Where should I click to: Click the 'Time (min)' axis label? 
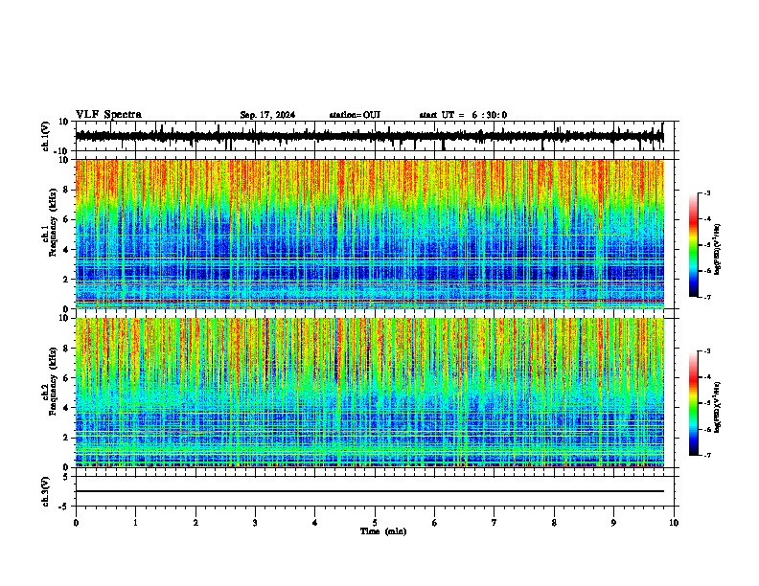click(x=383, y=531)
